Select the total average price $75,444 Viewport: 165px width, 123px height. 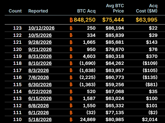coord(113,20)
